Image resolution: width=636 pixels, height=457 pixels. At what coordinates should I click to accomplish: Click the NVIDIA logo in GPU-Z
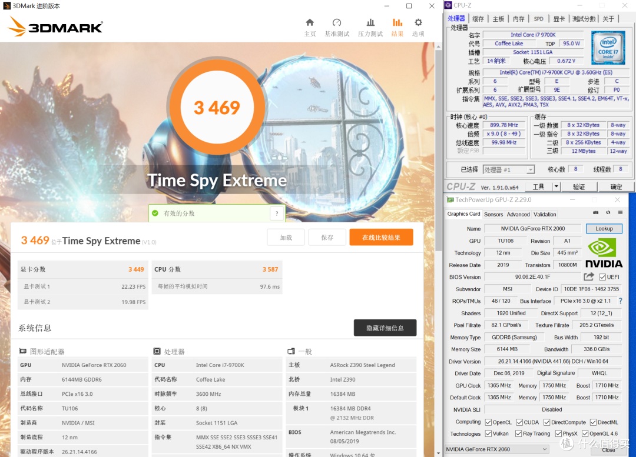604,253
